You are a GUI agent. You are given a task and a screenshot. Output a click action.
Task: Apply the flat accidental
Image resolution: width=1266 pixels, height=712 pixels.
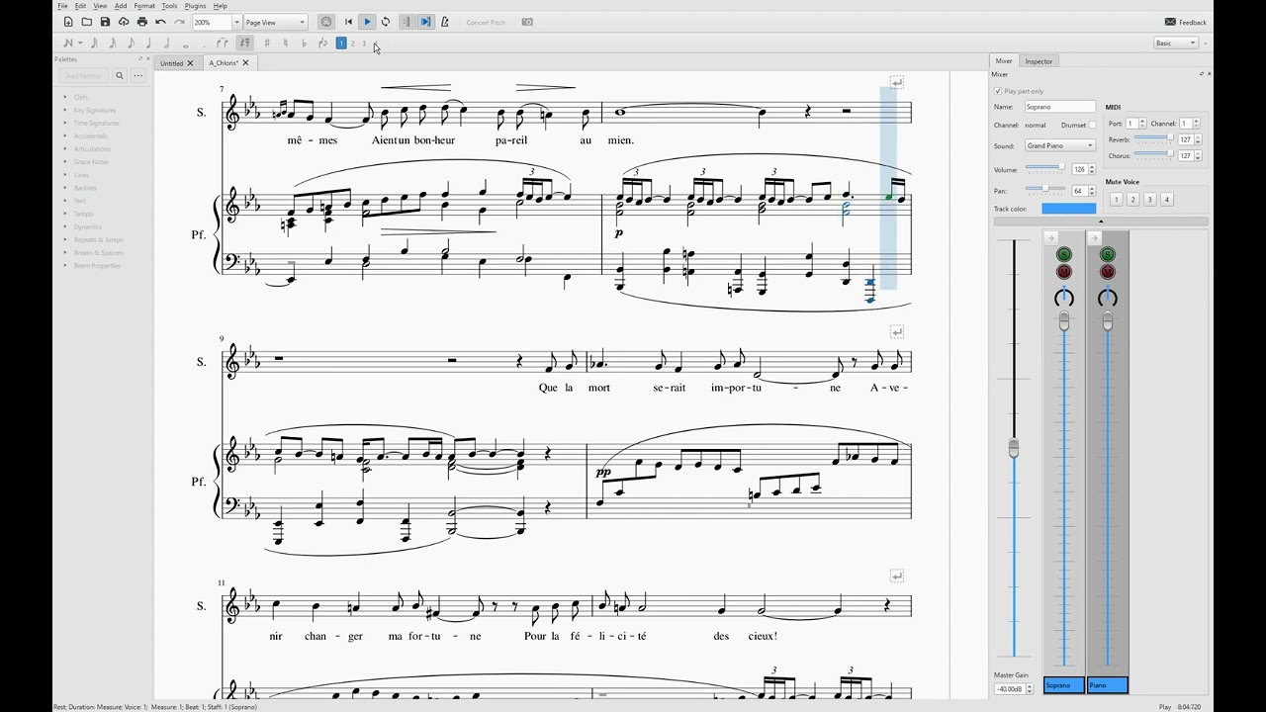(x=304, y=43)
